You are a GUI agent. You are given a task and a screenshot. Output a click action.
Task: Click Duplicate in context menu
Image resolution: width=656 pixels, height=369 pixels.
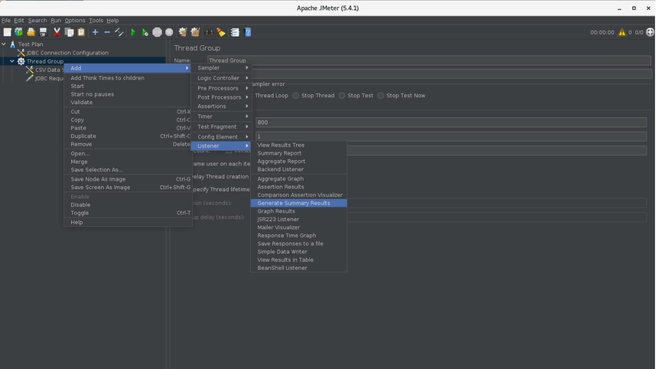[x=128, y=136]
